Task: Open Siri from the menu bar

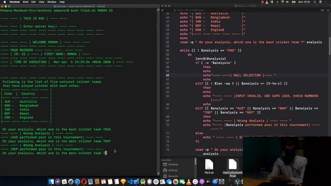Action: click(321, 2)
